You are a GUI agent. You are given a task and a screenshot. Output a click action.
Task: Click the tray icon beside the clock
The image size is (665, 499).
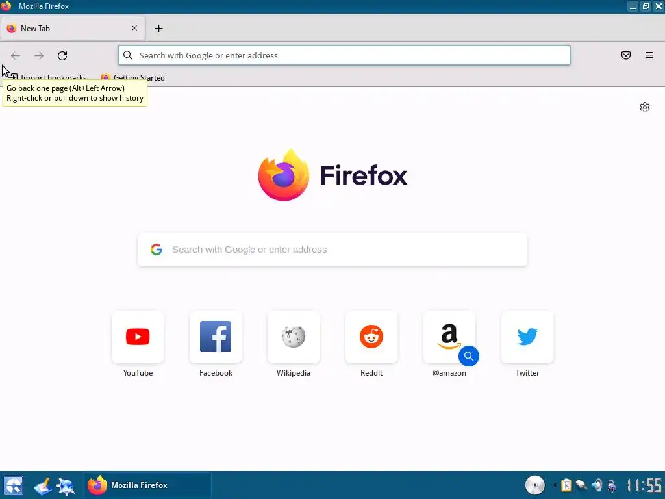[x=612, y=485]
